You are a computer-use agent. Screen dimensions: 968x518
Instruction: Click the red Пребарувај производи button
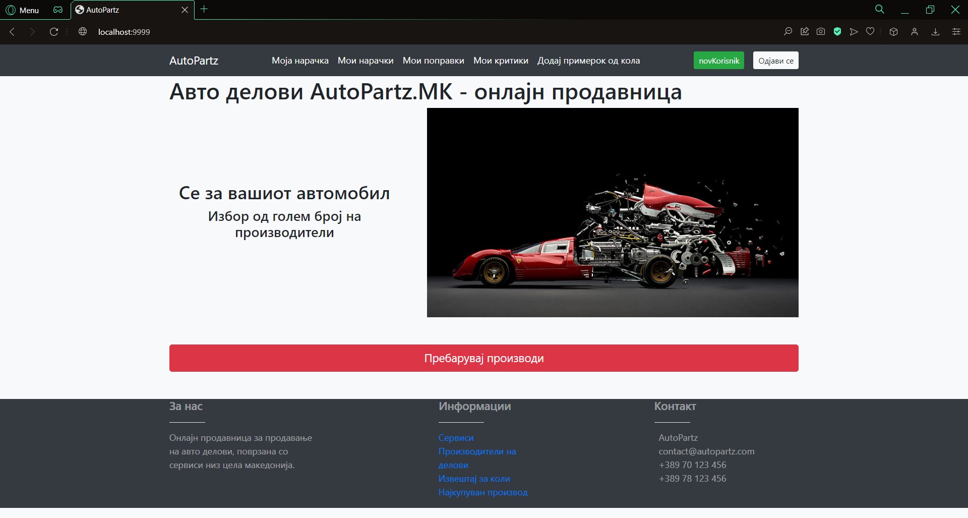[483, 358]
